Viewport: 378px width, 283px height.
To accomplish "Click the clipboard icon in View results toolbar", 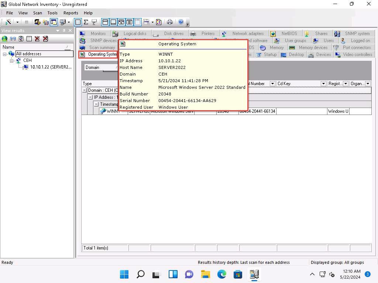I will [21, 39].
